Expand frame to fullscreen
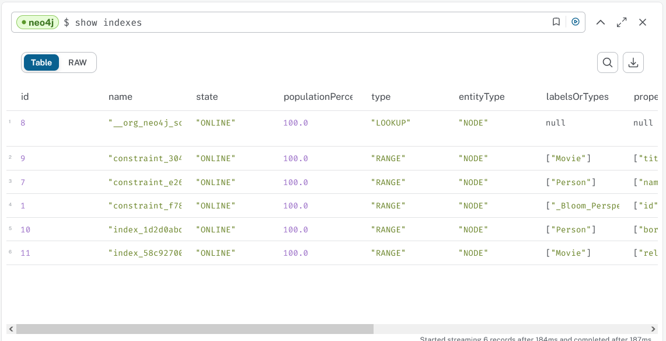Screen dimensions: 666x341 pos(622,23)
